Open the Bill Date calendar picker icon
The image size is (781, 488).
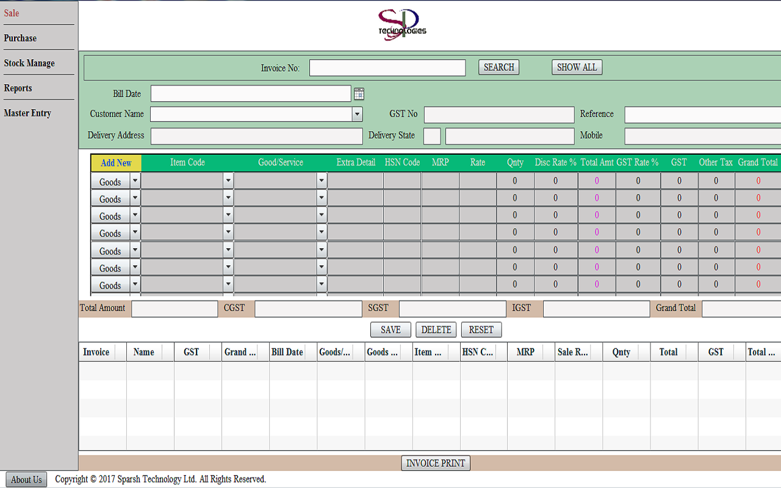359,94
